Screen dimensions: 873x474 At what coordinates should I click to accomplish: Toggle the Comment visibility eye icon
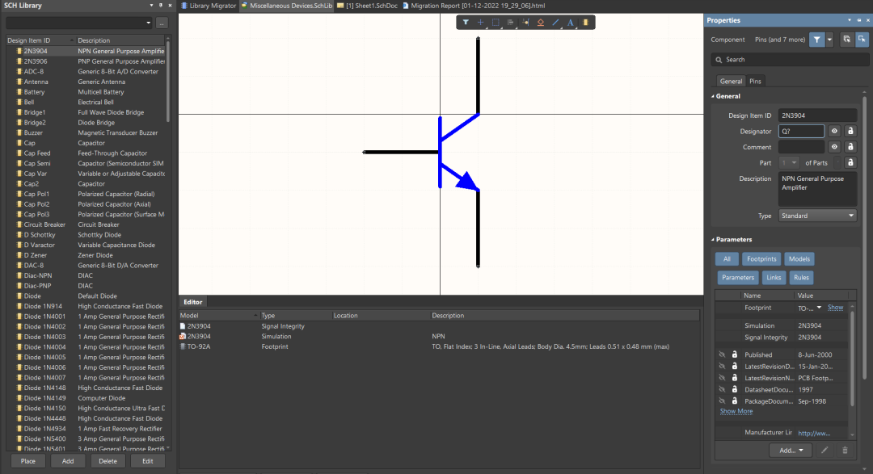[x=834, y=147]
